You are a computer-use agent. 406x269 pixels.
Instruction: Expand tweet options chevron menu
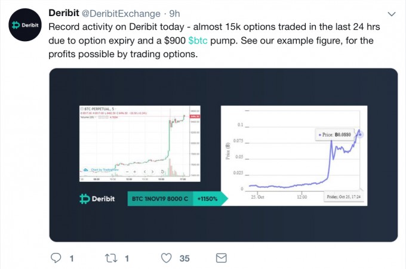tap(392, 14)
